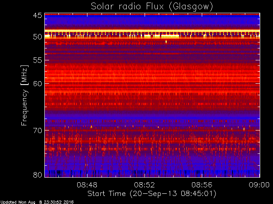This screenshot has width=273, height=204.
Task: Click the 70 frequency axis label
Action: [x=38, y=130]
